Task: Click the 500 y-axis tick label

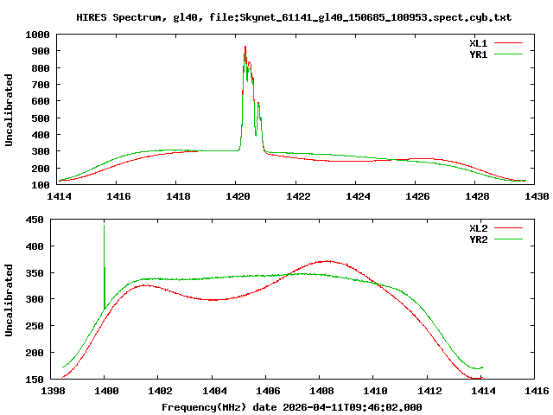Action: 41,118
